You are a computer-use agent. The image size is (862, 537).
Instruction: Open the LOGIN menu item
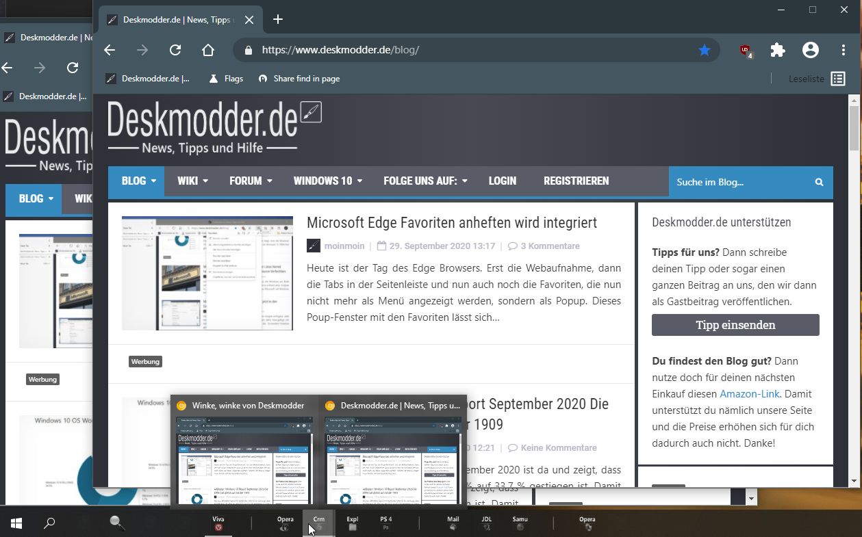502,181
